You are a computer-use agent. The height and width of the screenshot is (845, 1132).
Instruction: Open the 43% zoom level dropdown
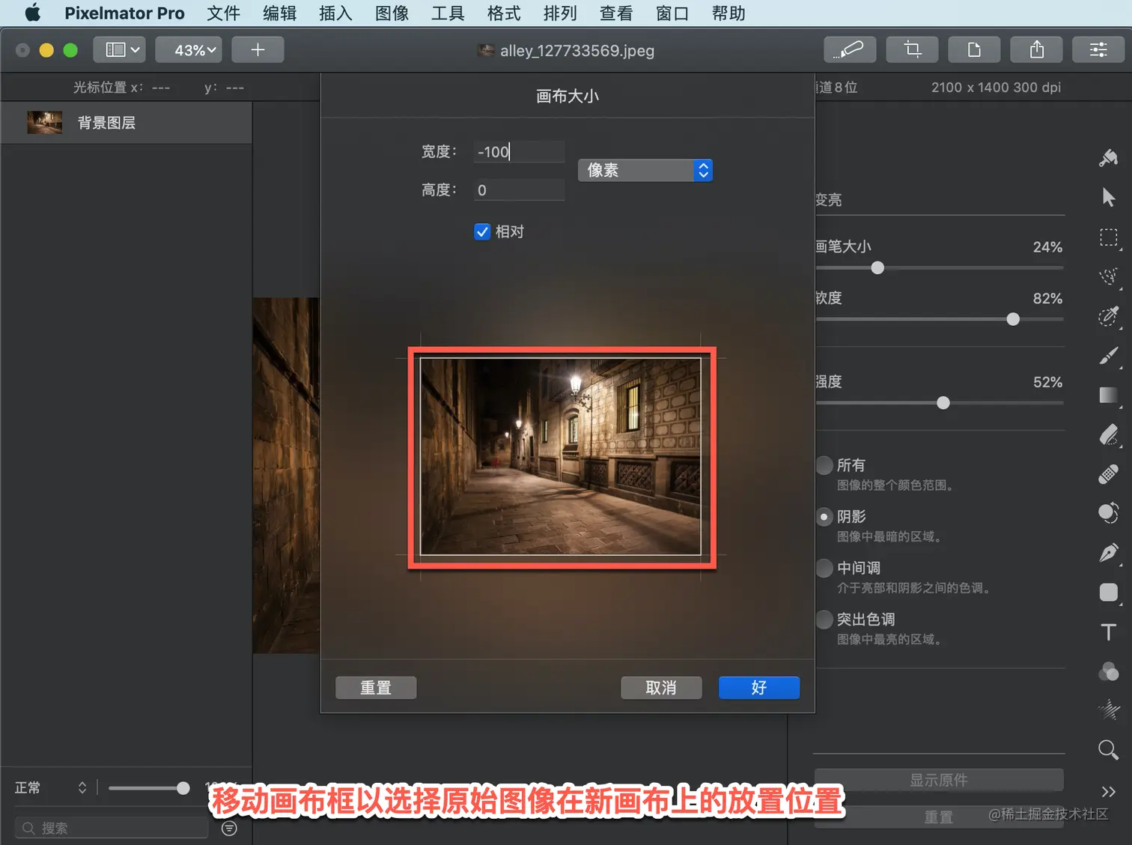pyautogui.click(x=189, y=49)
